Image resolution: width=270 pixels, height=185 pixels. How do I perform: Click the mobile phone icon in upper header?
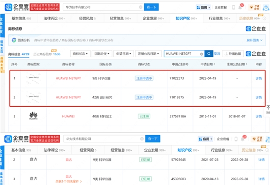pyautogui.click(x=234, y=7)
